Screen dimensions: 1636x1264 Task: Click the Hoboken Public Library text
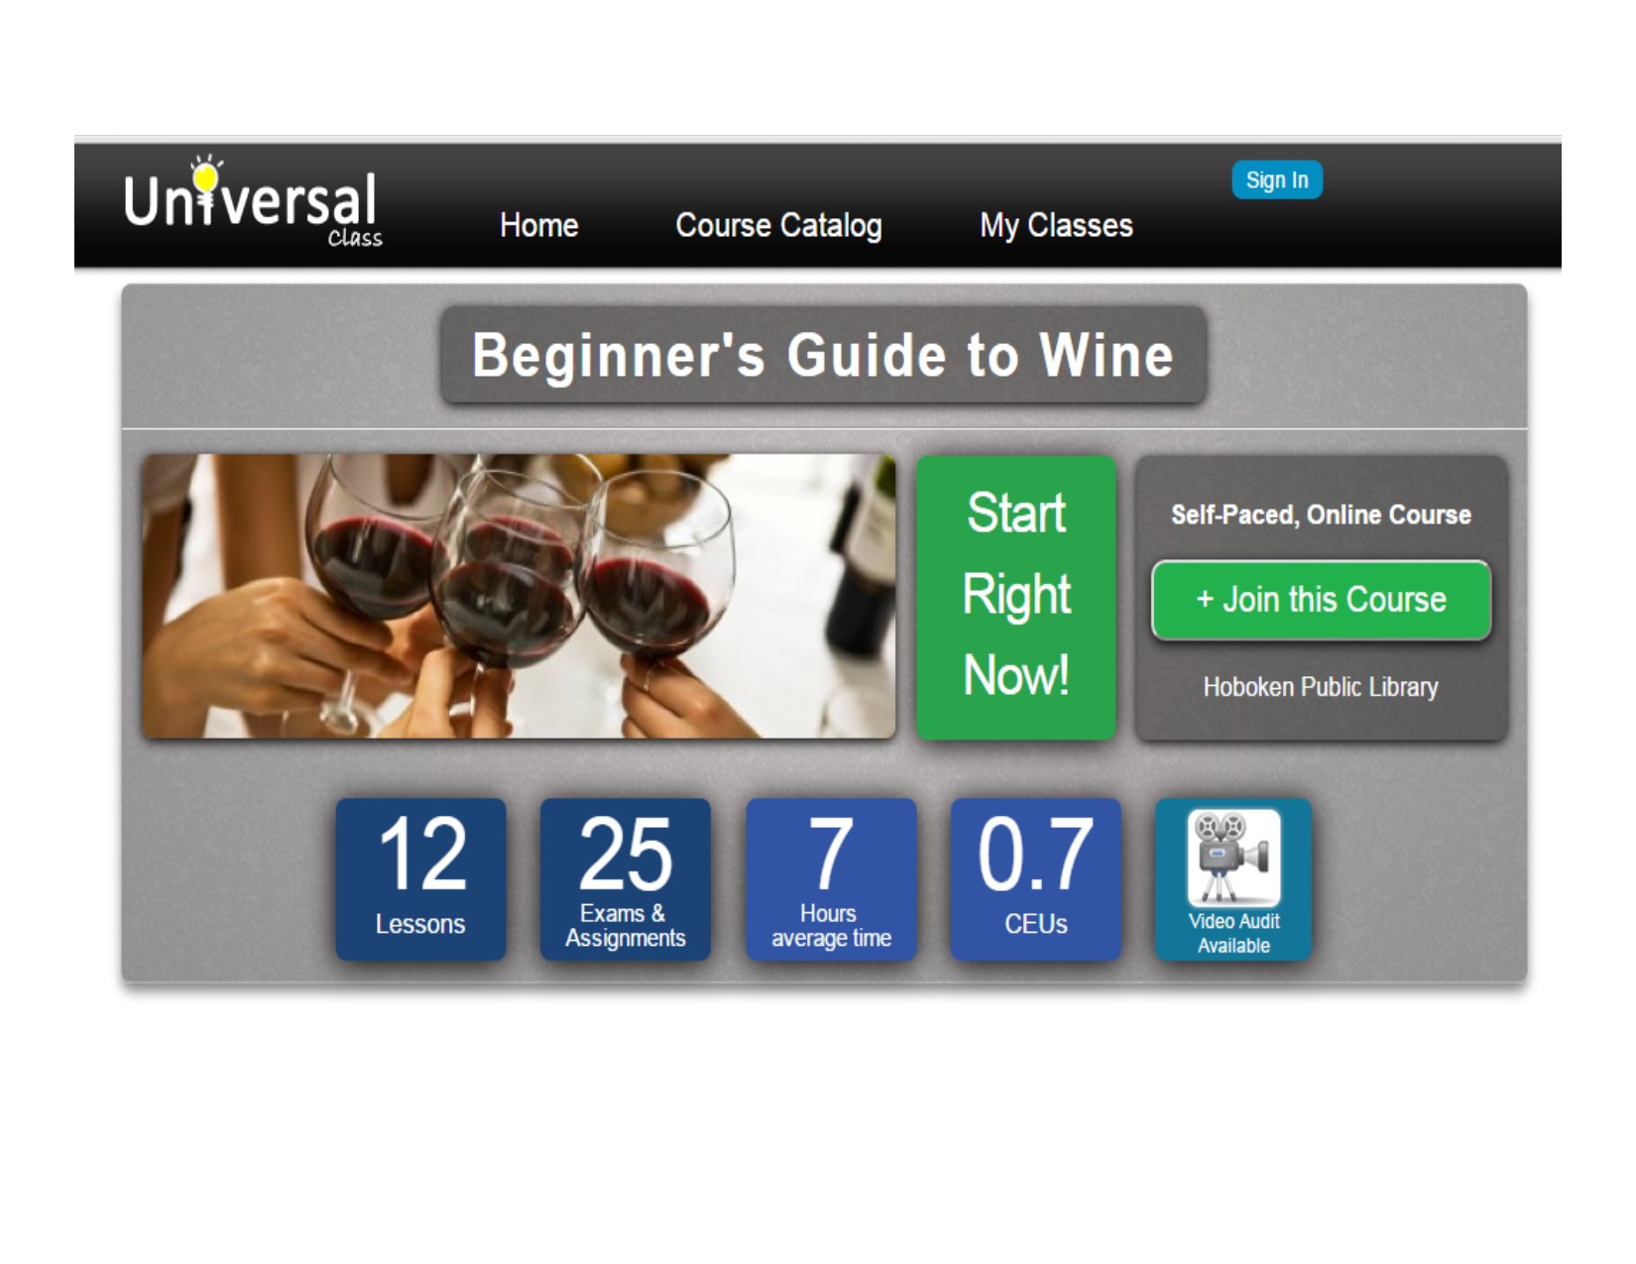tap(1321, 687)
